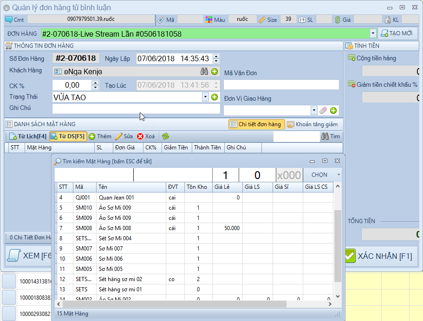Click left arrow of horizontal scrollbar
This screenshot has width=423, height=321.
pyautogui.click(x=59, y=304)
